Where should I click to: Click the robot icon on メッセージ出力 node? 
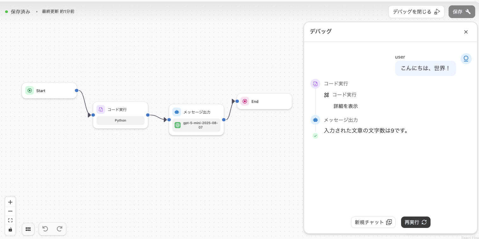click(177, 112)
